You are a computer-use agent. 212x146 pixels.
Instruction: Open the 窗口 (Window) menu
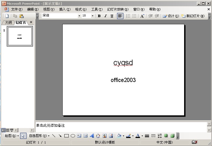point(139,9)
